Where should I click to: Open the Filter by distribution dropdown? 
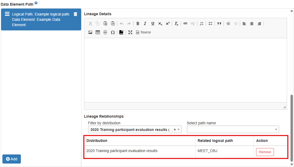pyautogui.click(x=179, y=130)
